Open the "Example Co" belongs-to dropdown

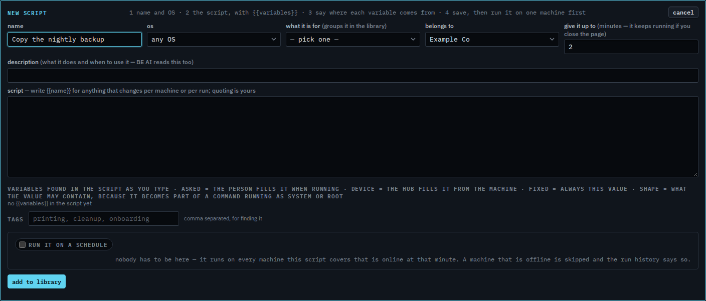tap(492, 39)
